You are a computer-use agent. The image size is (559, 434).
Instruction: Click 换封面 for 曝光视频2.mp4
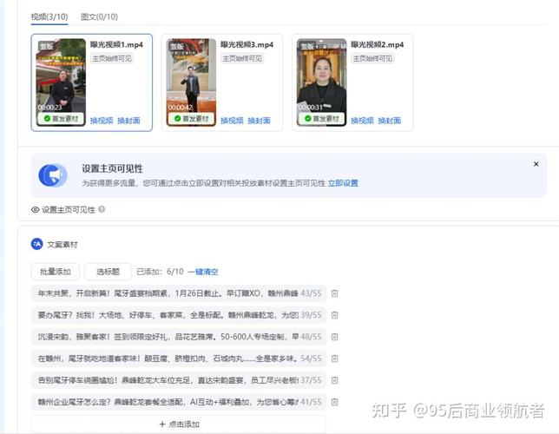(389, 121)
